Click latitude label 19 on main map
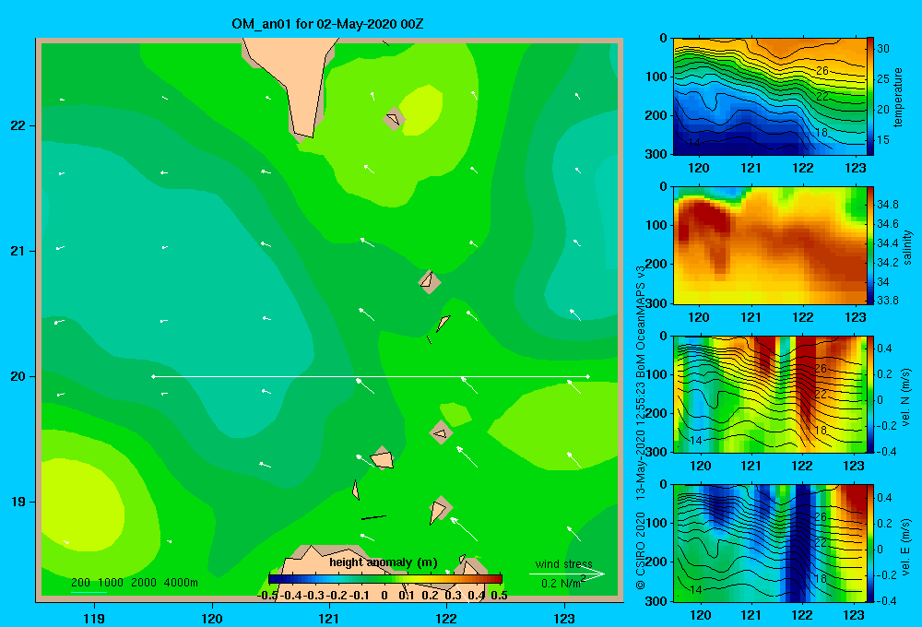This screenshot has height=627, width=922. click(18, 502)
